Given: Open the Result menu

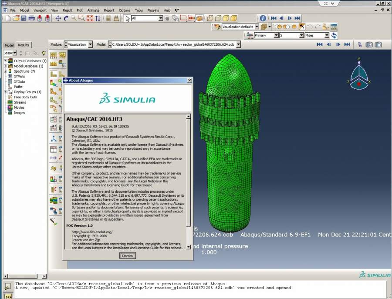Looking at the screenshot, I should click(x=67, y=10).
